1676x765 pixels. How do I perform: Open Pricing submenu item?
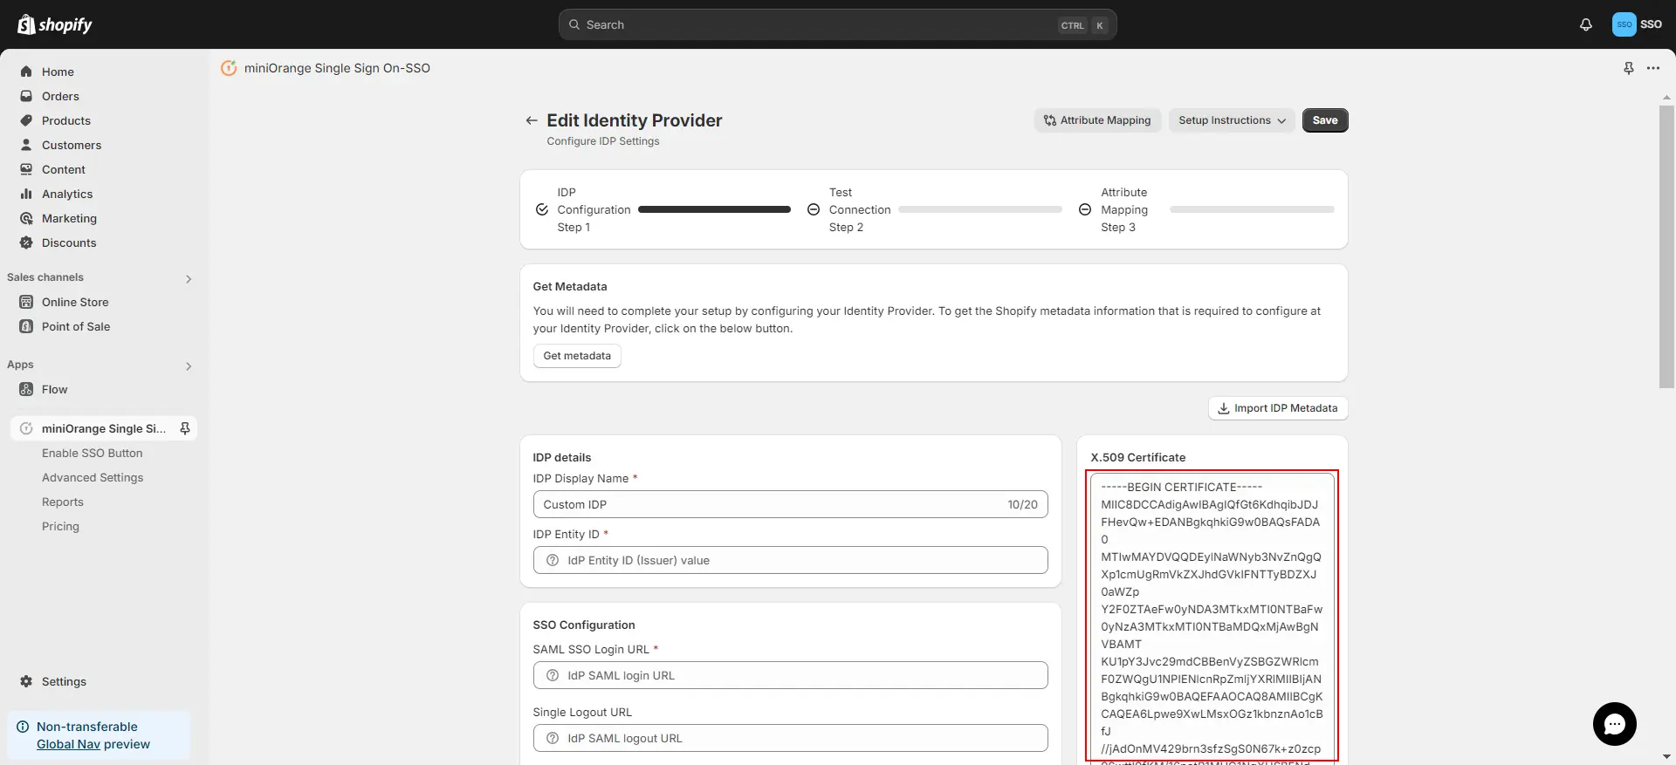[60, 526]
